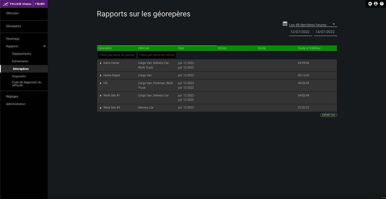386x199 pixels.
Task: Focus the filter by véhicule name field
Action: (x=157, y=55)
